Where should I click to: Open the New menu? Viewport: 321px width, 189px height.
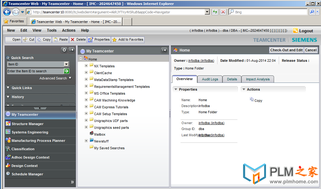(11, 30)
